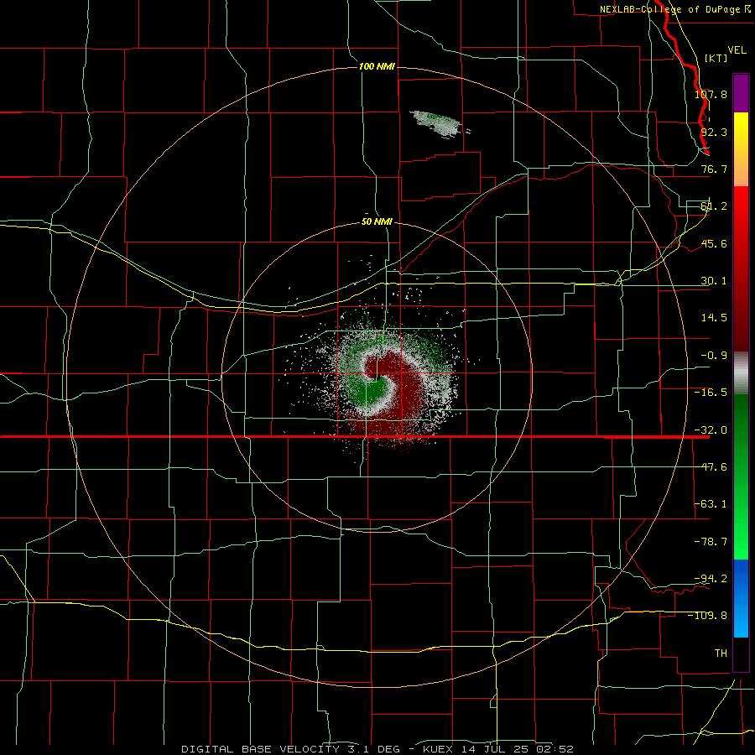Click the -109.8 velocity scale value

click(708, 616)
